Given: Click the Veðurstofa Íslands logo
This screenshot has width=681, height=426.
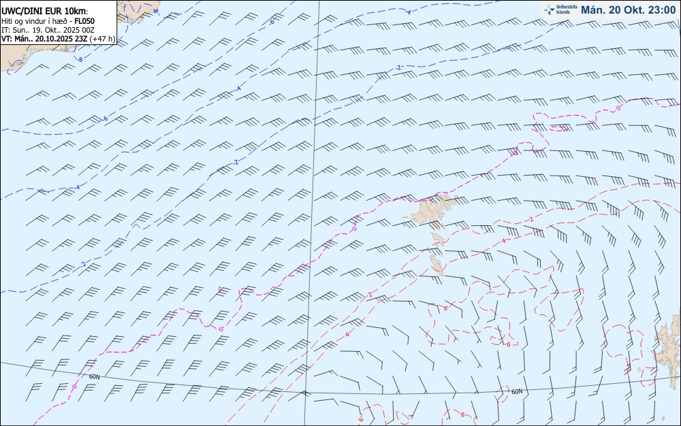Looking at the screenshot, I should (x=560, y=10).
